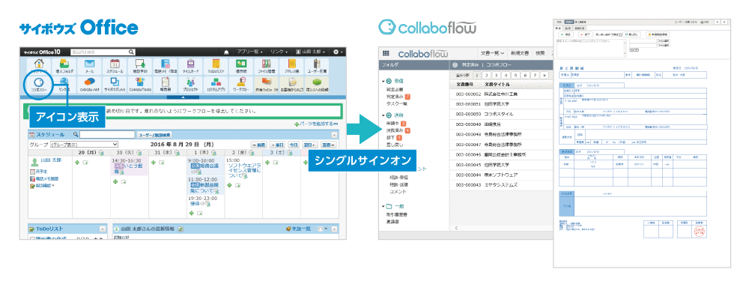Go to previous week with 前週 button
Image resolution: width=749 pixels, height=287 pixels.
coord(259,144)
